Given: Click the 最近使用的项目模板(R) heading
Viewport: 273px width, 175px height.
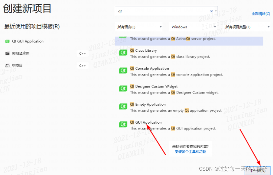Looking at the screenshot, I should tap(32, 26).
